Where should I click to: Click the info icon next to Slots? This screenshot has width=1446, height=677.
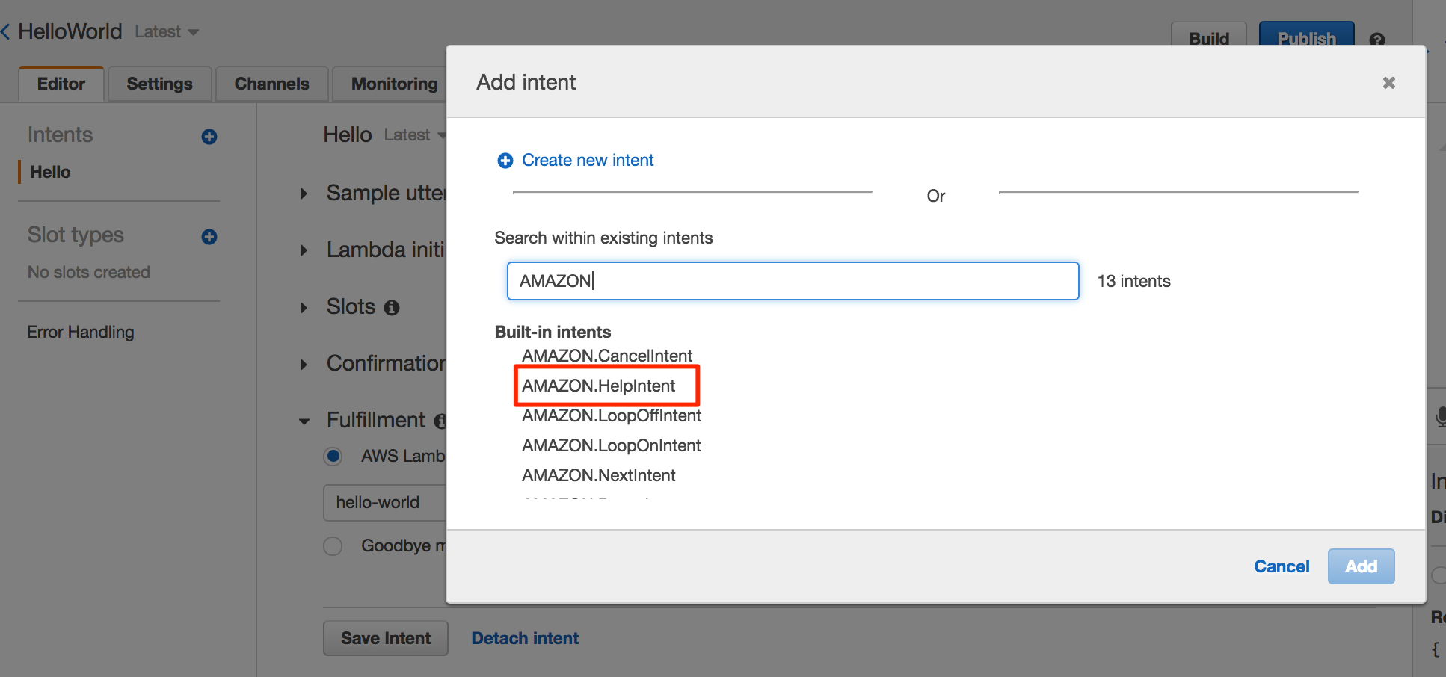point(392,307)
